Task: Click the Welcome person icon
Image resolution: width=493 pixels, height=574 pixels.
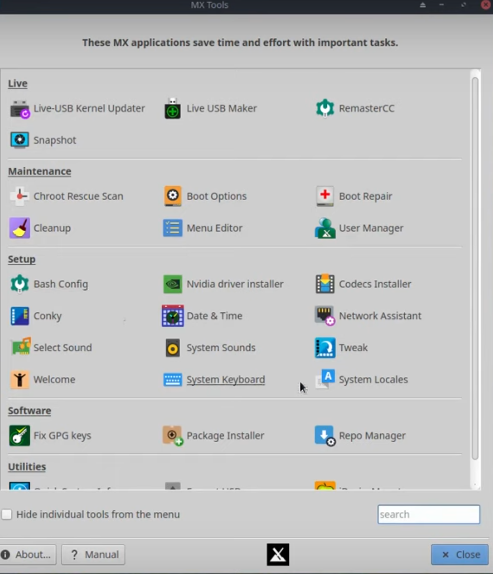Action: point(19,380)
